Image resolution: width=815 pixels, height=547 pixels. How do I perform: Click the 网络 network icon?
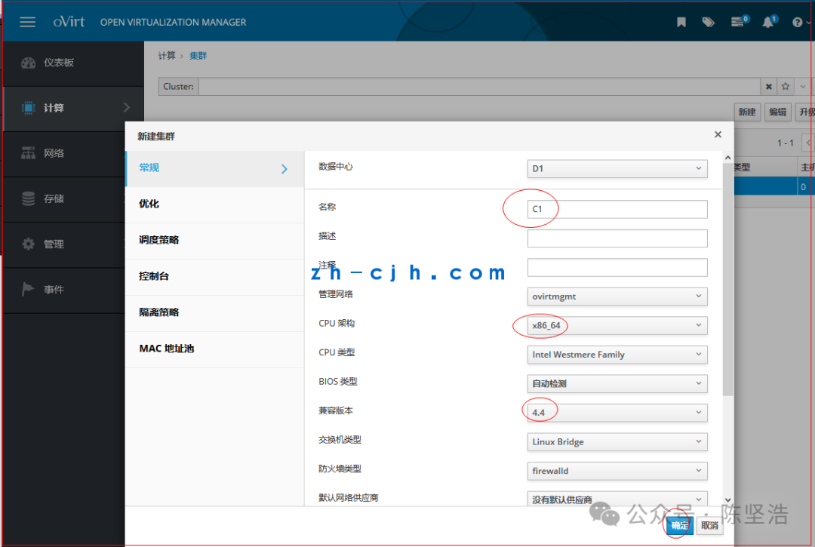[x=28, y=153]
